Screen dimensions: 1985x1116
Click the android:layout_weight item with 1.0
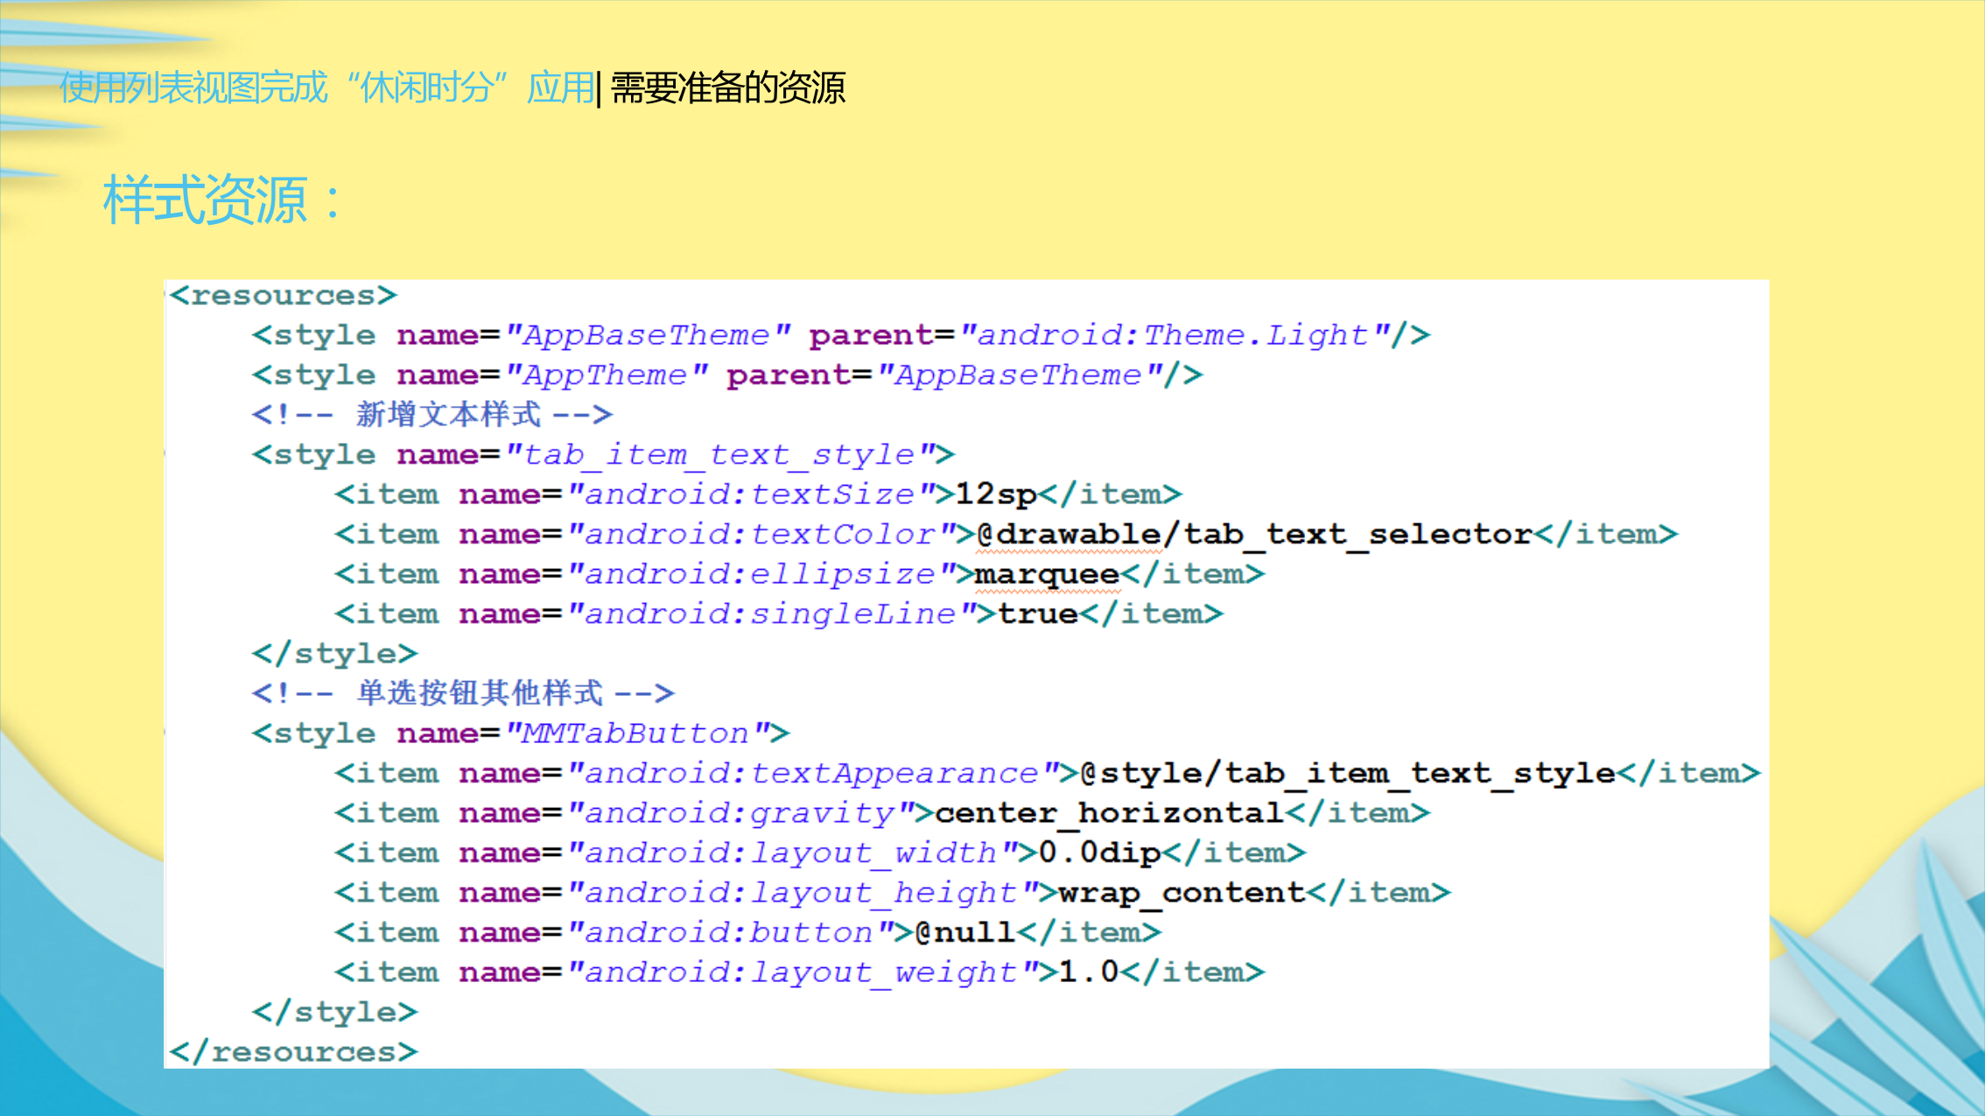point(799,972)
